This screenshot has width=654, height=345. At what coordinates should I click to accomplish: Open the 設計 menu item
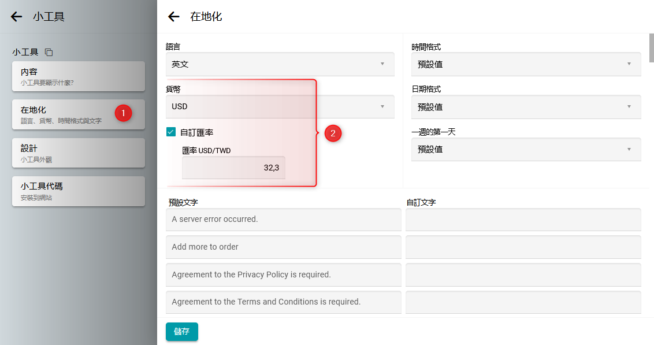coord(78,153)
